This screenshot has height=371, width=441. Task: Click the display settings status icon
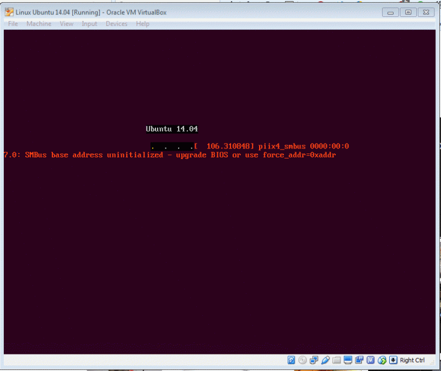pos(348,360)
